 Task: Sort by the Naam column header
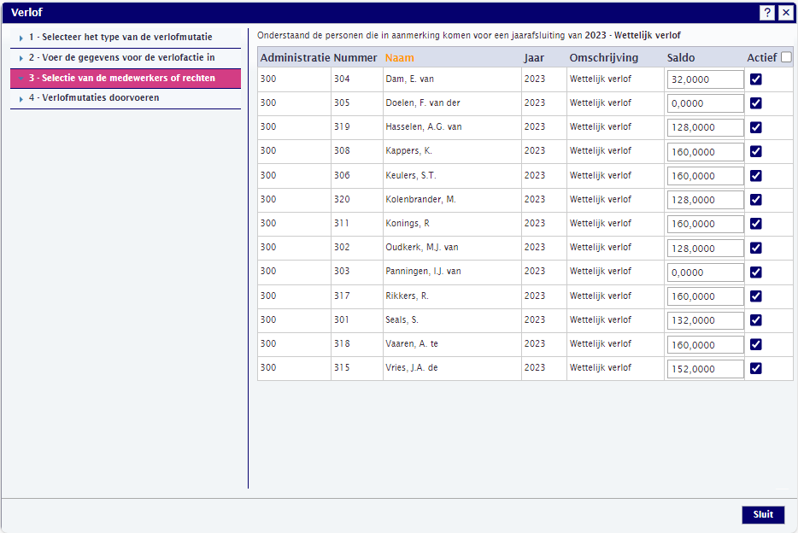(400, 57)
